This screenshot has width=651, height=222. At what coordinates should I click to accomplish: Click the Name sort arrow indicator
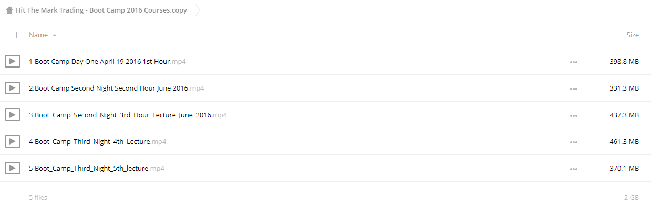pyautogui.click(x=55, y=35)
